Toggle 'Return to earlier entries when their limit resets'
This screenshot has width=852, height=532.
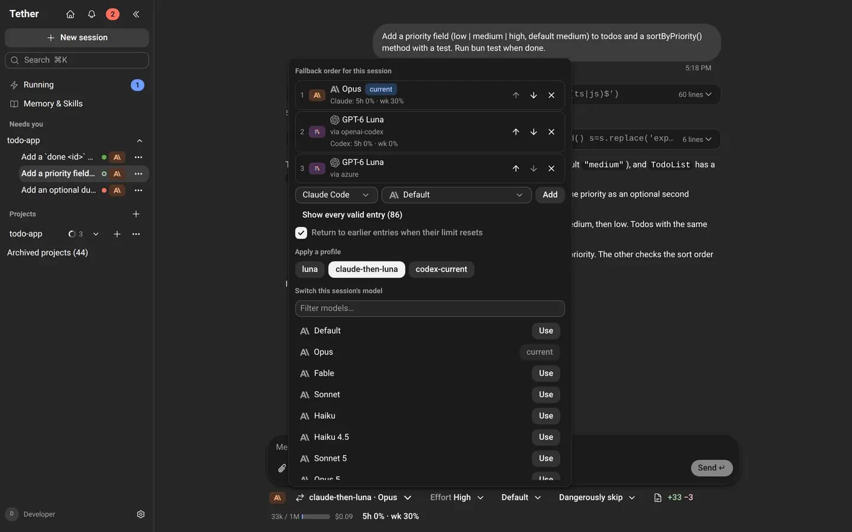pyautogui.click(x=301, y=233)
